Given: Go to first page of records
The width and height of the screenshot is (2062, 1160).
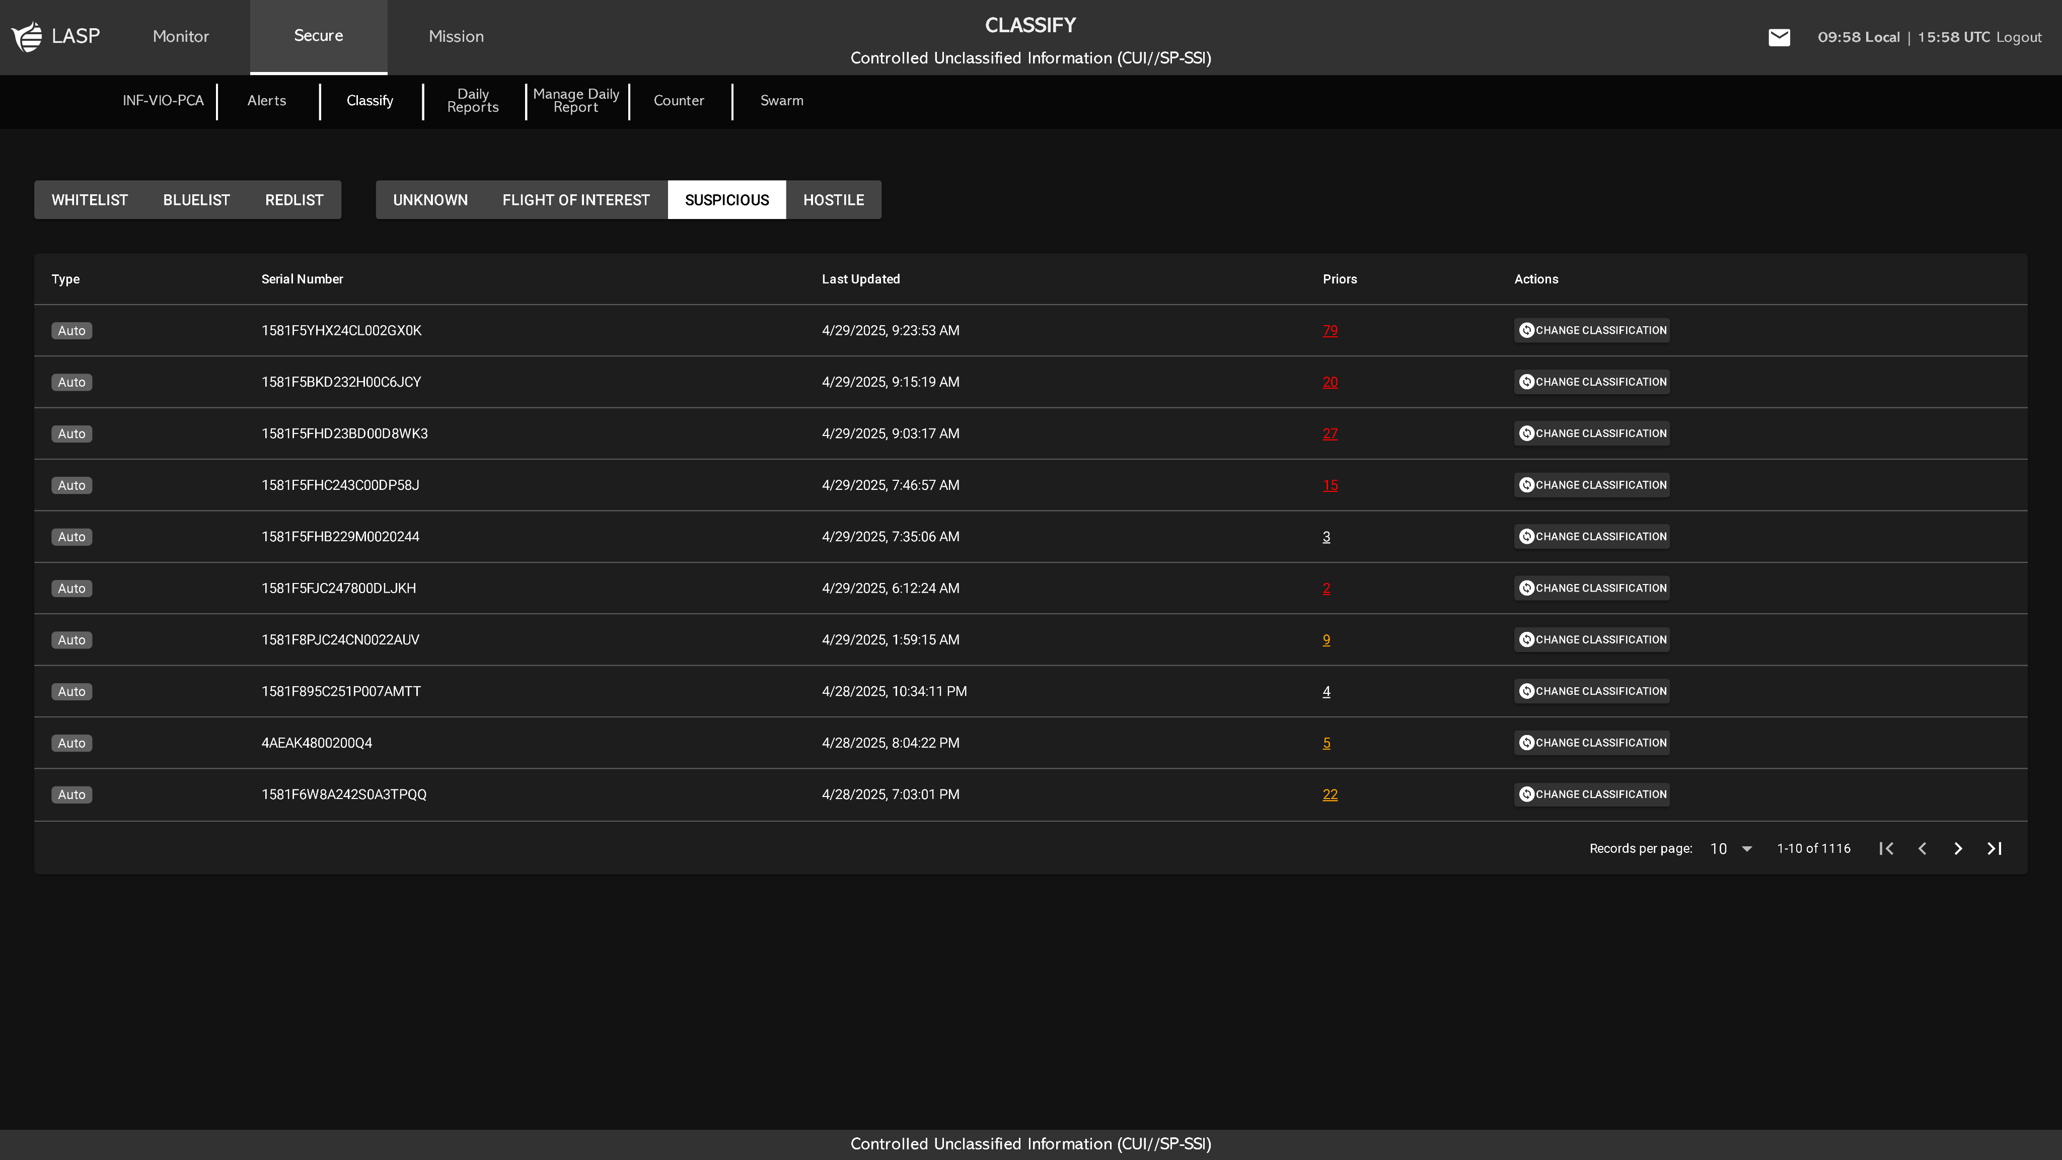Looking at the screenshot, I should point(1887,848).
